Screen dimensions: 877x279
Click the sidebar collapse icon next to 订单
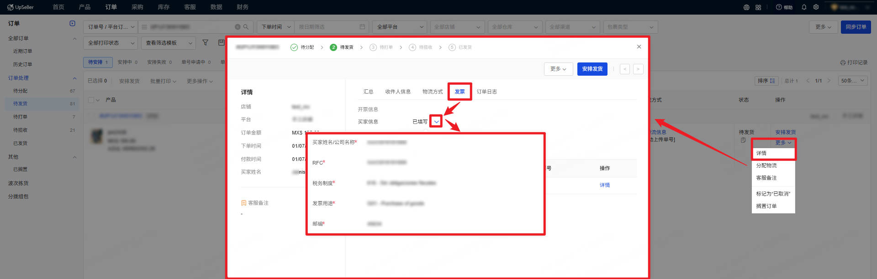[72, 23]
